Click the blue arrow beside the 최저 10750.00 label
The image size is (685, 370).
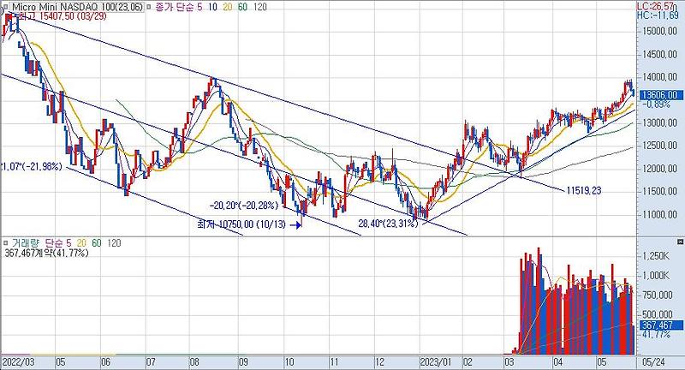click(x=296, y=225)
